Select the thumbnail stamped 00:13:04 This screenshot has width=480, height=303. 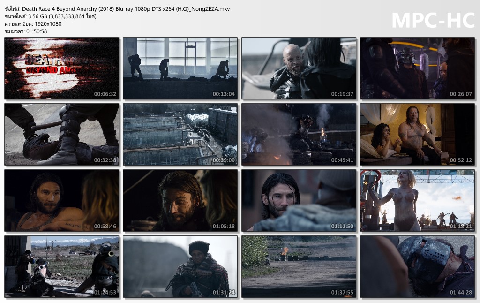180,68
